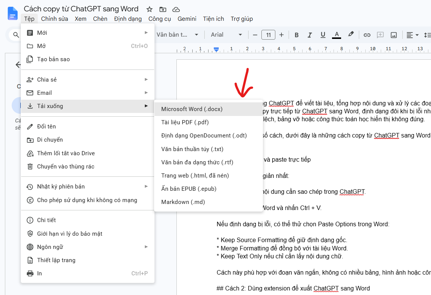Open the paragraph style dropdown Văn bản t...
This screenshot has width=431, height=295.
[x=177, y=35]
